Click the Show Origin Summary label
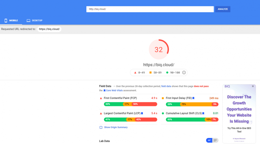260x145 pixels. pyautogui.click(x=116, y=127)
